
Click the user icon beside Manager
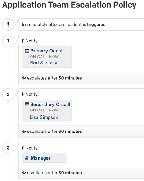(x=27, y=158)
